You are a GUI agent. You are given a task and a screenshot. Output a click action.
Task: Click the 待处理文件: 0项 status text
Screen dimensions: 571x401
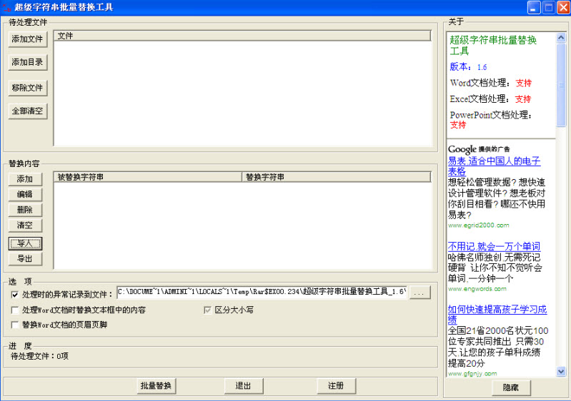[x=40, y=356]
